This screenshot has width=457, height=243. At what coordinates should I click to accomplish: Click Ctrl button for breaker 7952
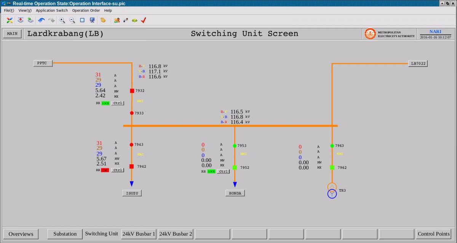coord(223,172)
